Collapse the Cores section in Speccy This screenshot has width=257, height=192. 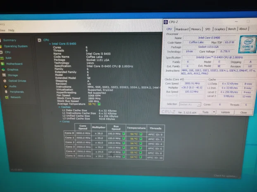coord(60,122)
